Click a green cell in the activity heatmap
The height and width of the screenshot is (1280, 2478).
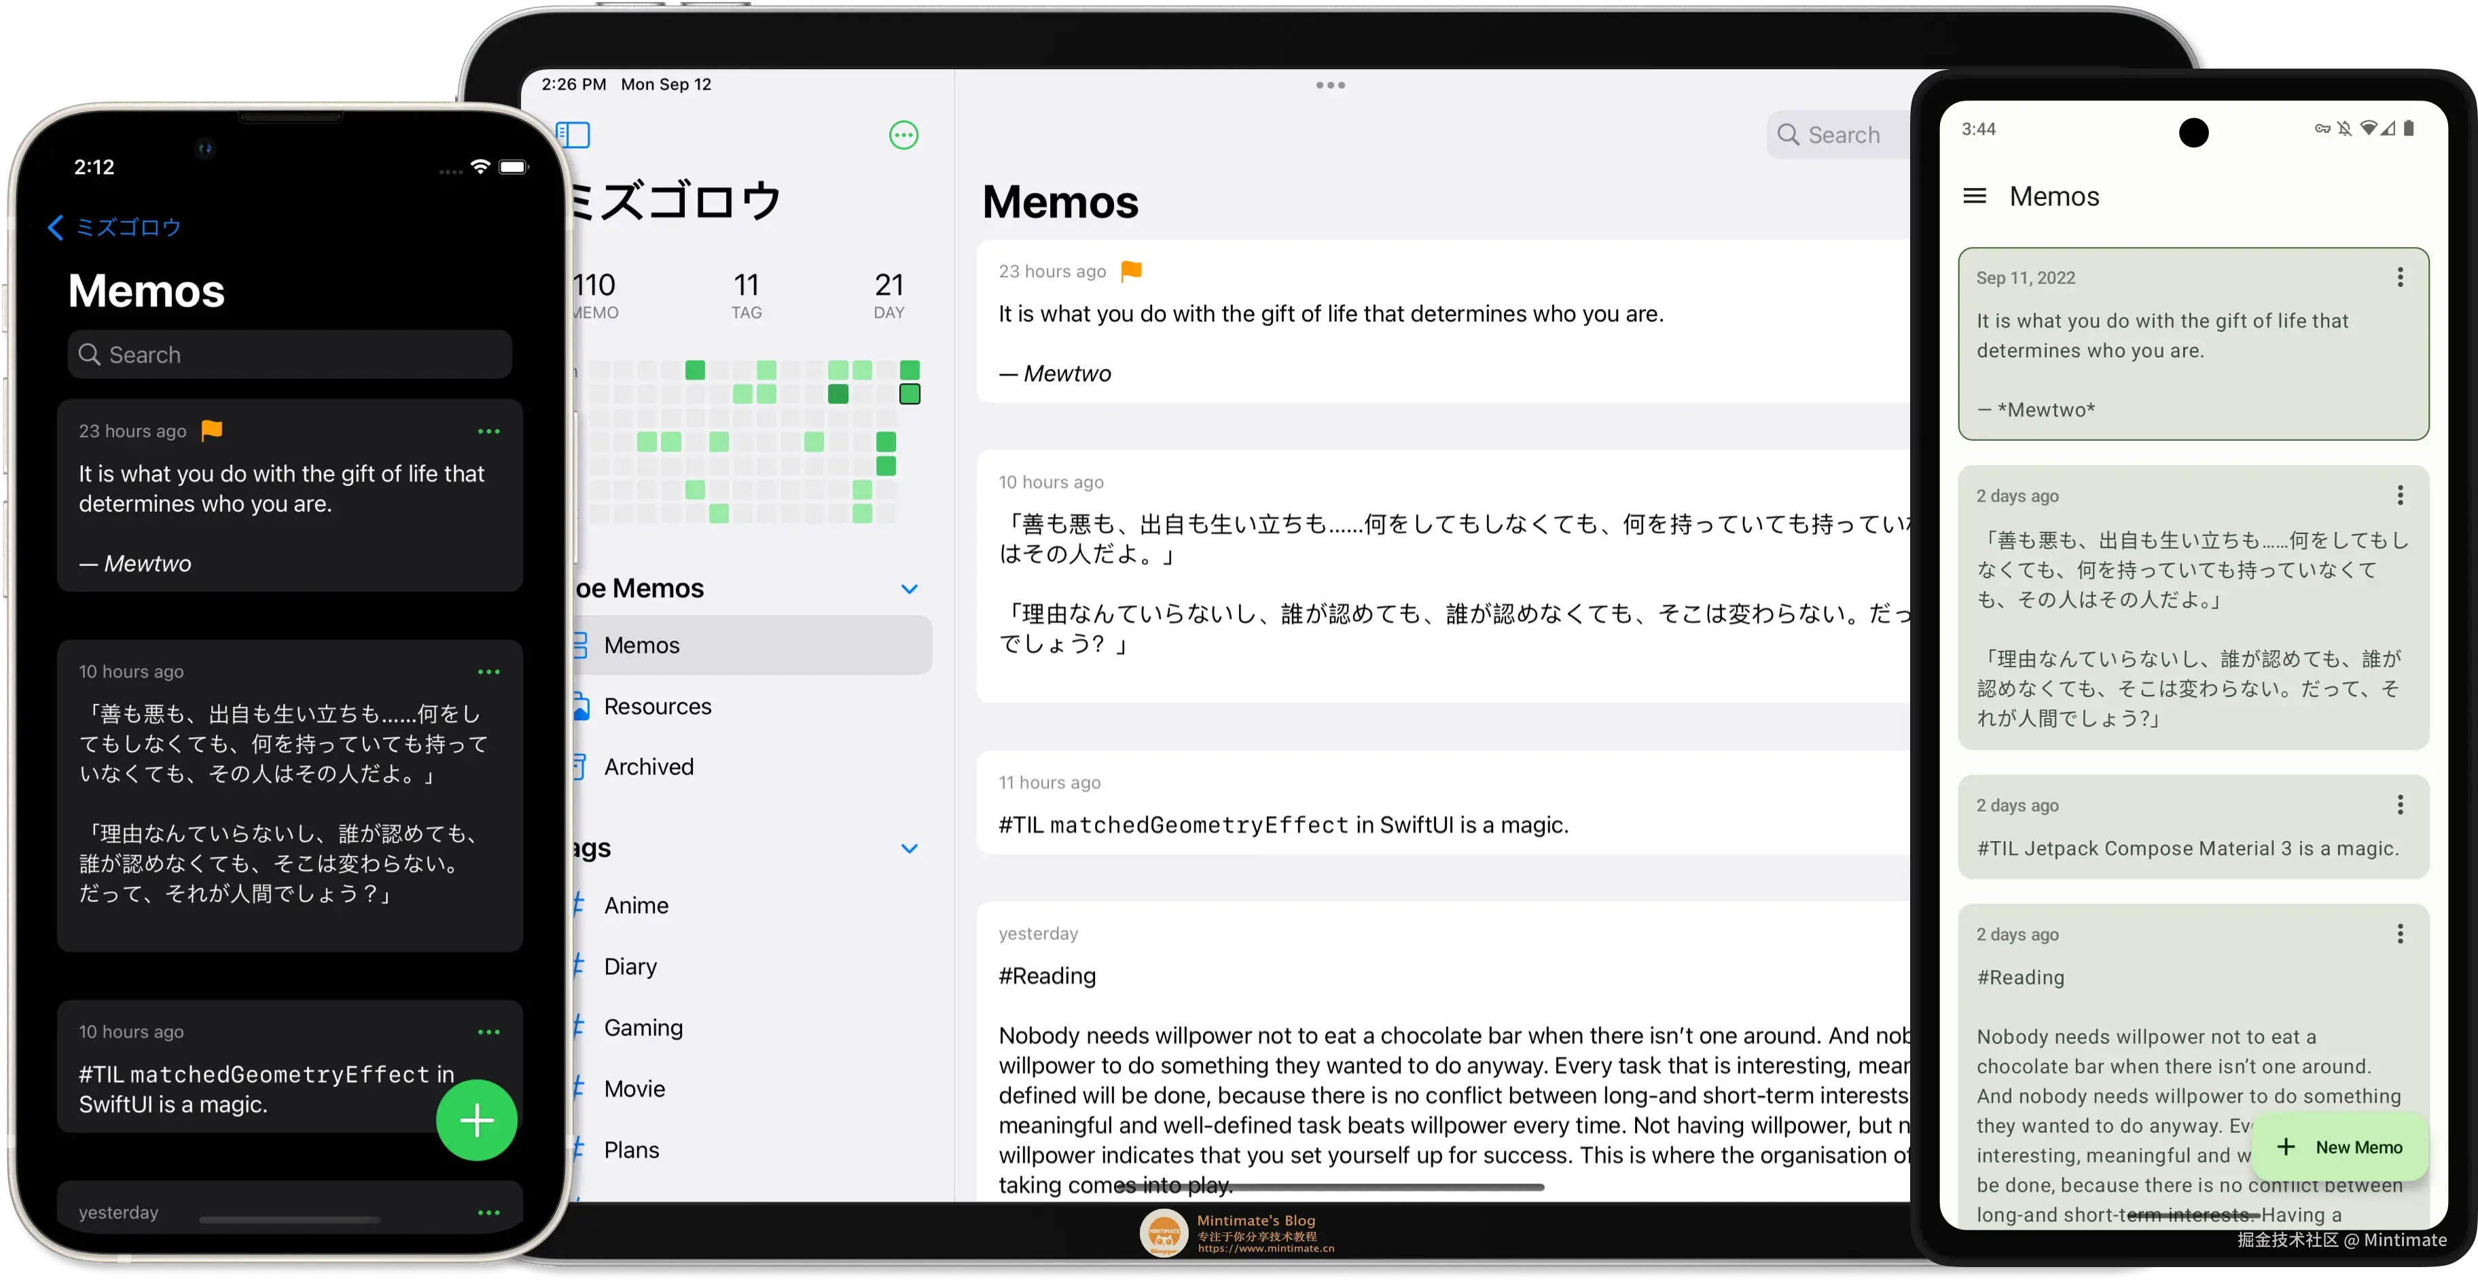click(x=696, y=370)
